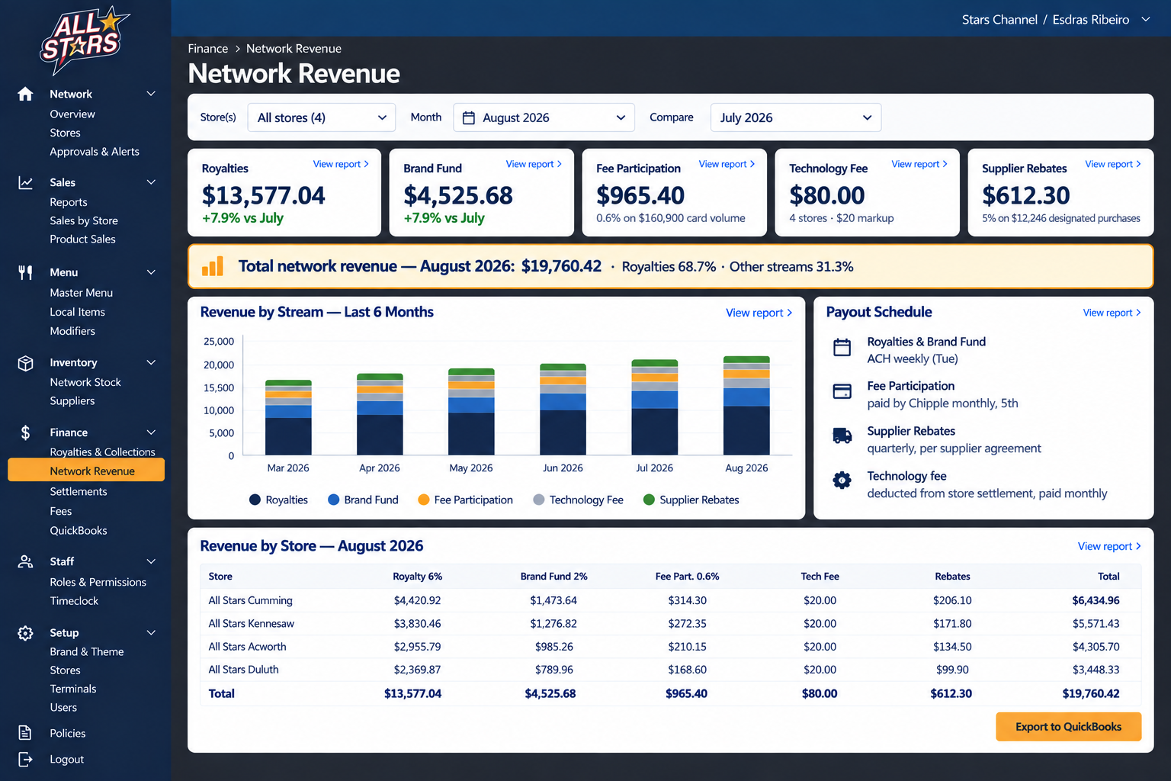View report for Payout Schedule
Viewport: 1171px width, 781px height.
click(1112, 313)
